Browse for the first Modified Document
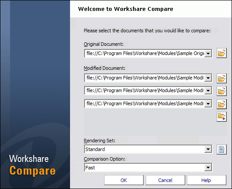This screenshot has height=189, width=232. point(221,78)
